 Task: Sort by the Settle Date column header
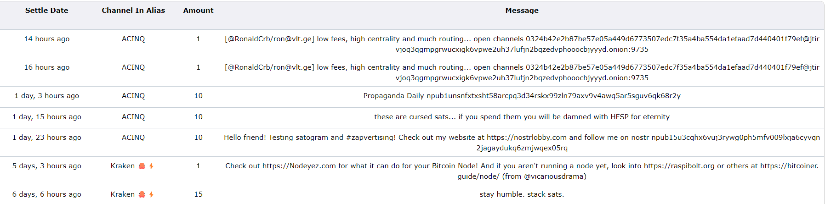[47, 11]
